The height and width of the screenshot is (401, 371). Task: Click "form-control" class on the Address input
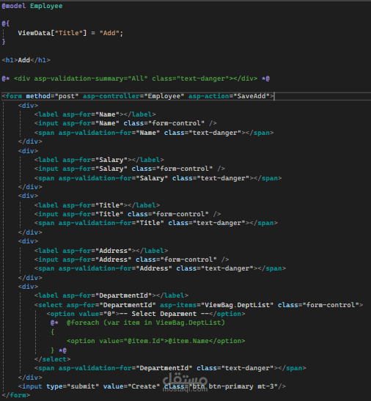point(188,260)
